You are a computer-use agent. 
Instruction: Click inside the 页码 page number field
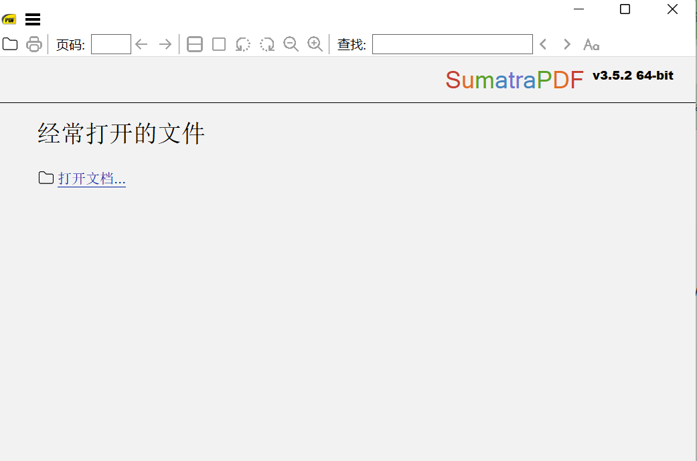click(x=110, y=43)
